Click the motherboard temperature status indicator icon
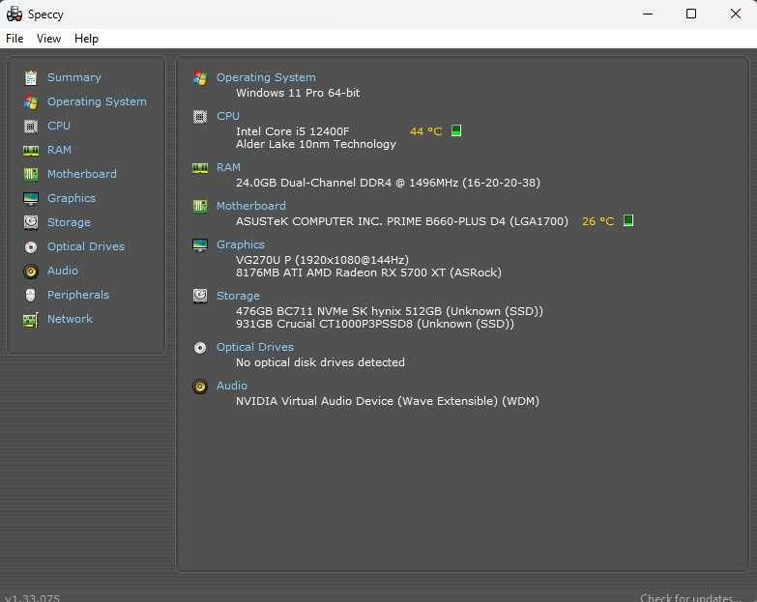Image resolution: width=757 pixels, height=602 pixels. (628, 220)
